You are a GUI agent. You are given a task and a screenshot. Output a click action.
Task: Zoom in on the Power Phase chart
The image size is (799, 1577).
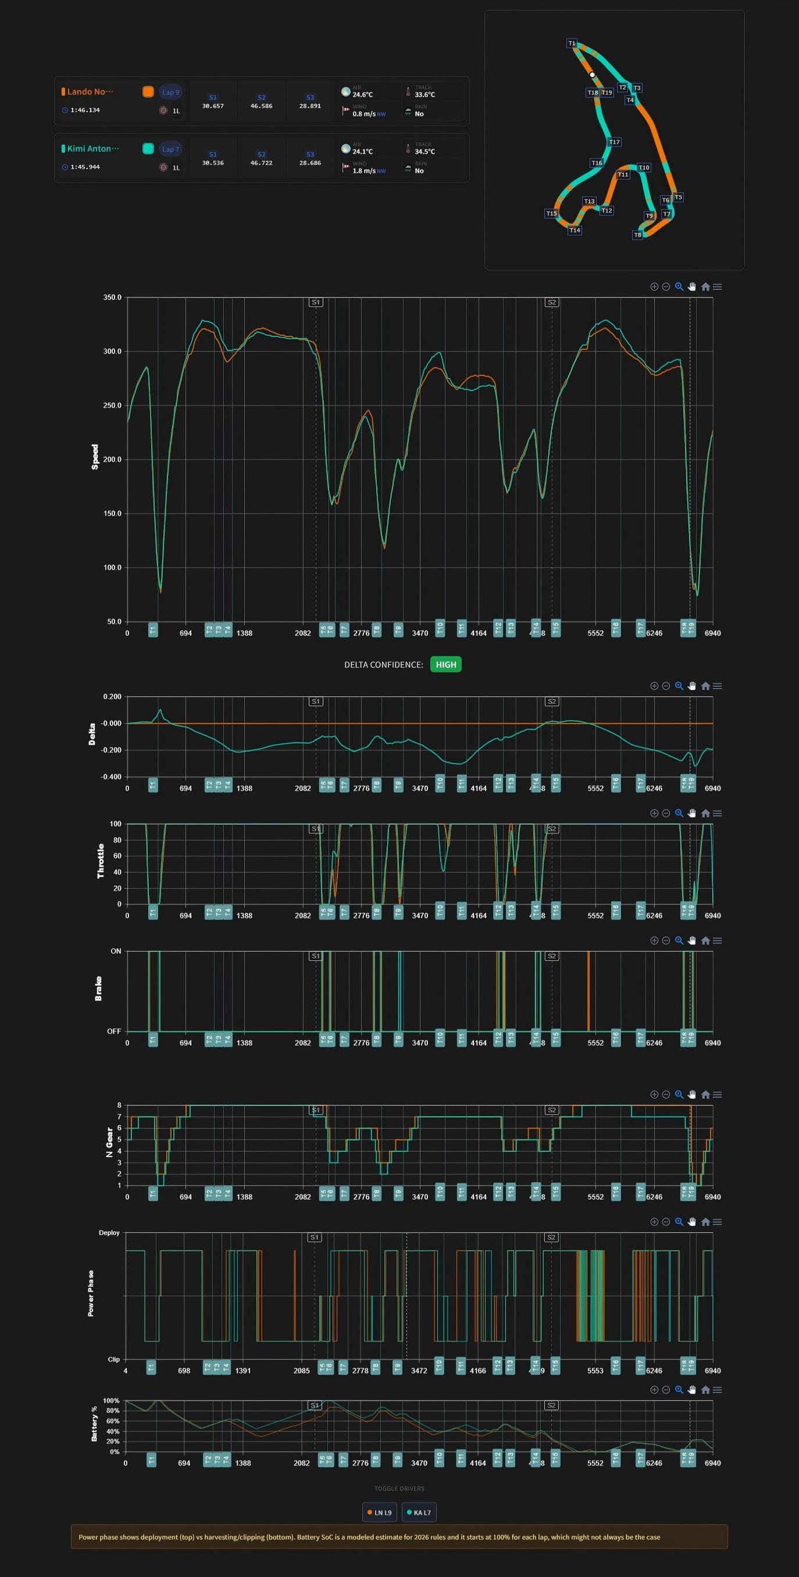(x=654, y=1222)
